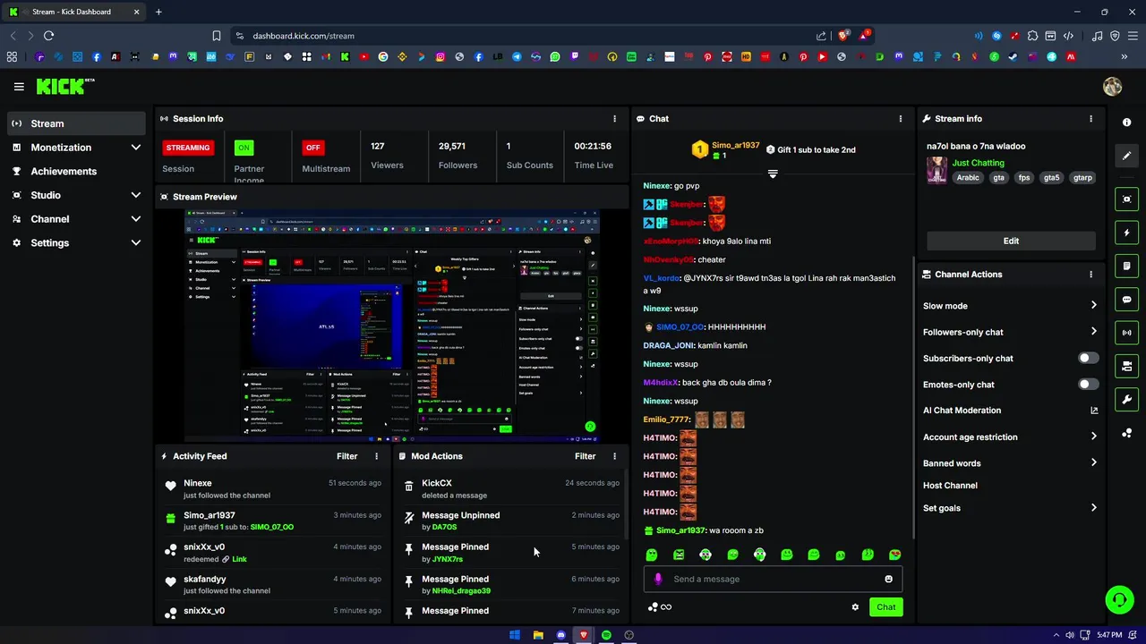The width and height of the screenshot is (1146, 644).
Task: Open Channel Actions three-dot menu
Action: tap(1090, 275)
